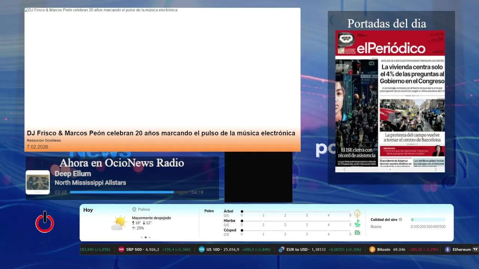Click the Ahora en OcioNews Radio heading

click(122, 163)
